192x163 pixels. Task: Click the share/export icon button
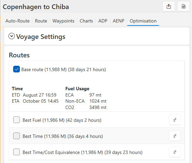(169, 6)
